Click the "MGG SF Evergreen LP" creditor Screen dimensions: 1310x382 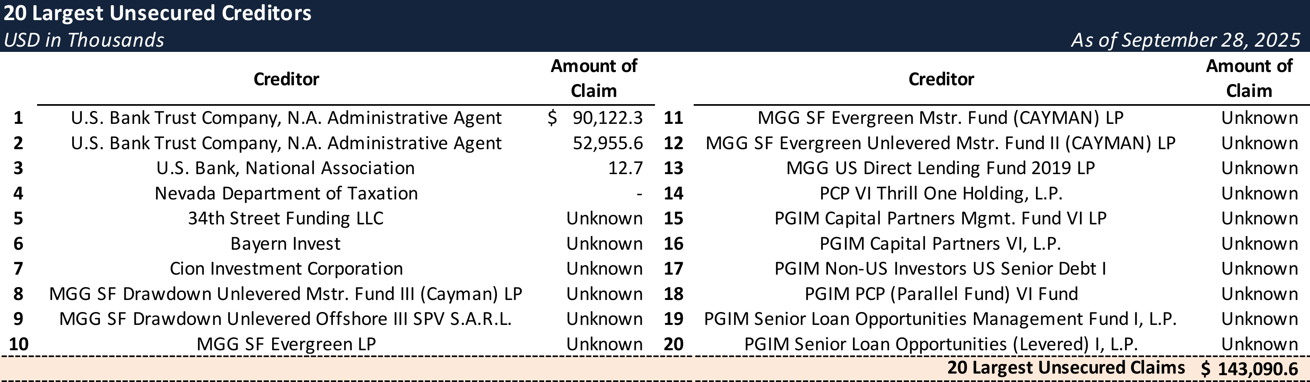click(x=286, y=344)
